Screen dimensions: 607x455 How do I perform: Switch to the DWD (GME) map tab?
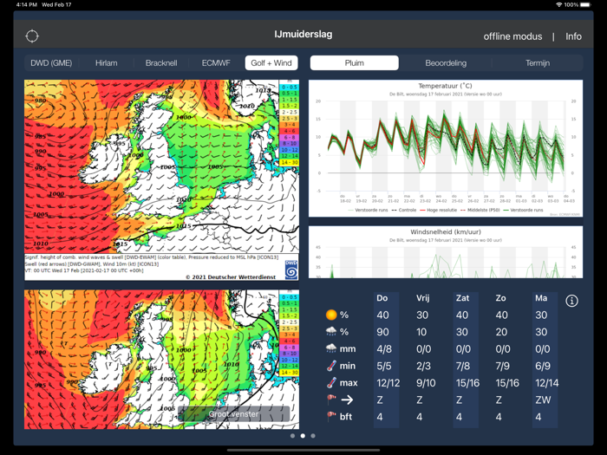52,63
